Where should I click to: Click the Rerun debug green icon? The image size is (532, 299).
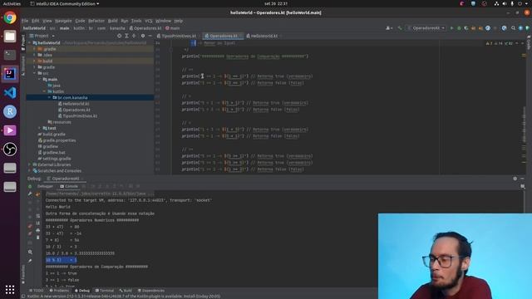pos(30,186)
